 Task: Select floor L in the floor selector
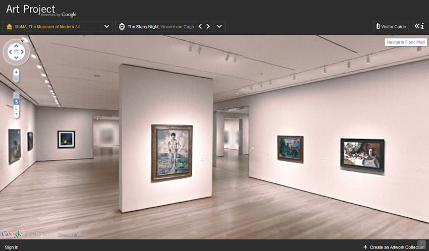[17, 108]
